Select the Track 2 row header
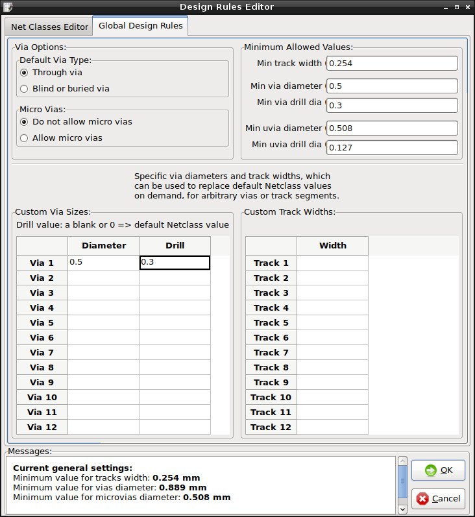 point(271,278)
